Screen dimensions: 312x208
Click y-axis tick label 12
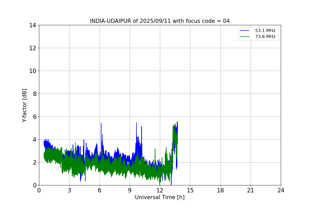pyautogui.click(x=32, y=48)
